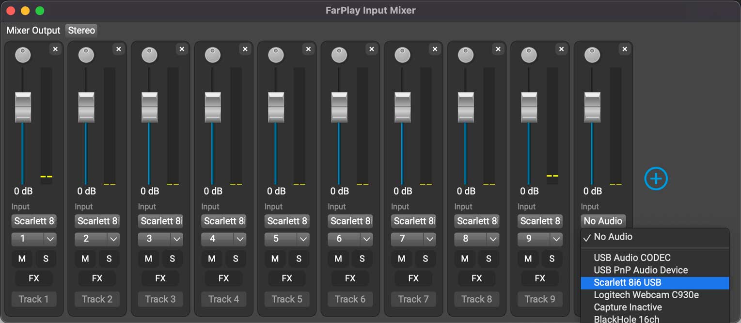Open the input channel number dropdown showing 1

pos(34,239)
